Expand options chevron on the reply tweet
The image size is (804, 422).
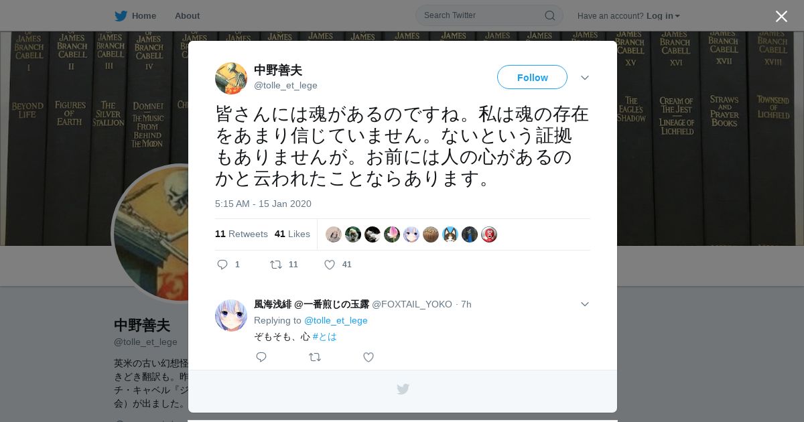pos(585,304)
